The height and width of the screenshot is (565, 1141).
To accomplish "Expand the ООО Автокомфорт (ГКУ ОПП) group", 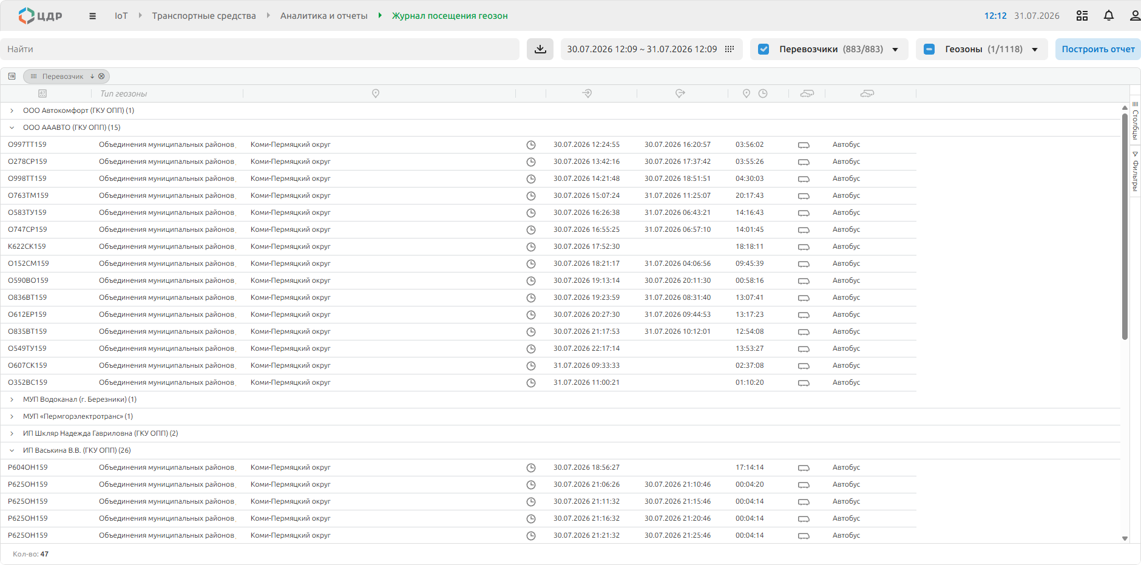I will click(x=12, y=110).
